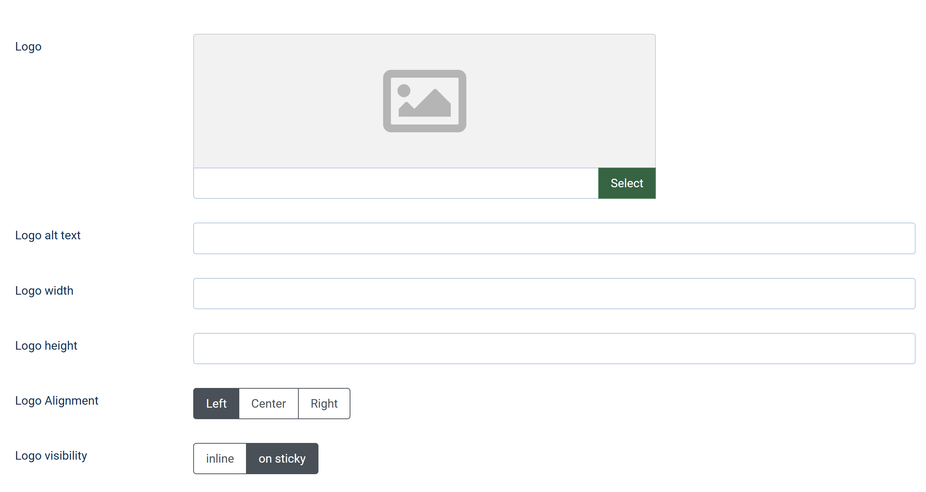Set logo alignment to Left
Viewport: 926px width, 492px height.
coord(216,404)
